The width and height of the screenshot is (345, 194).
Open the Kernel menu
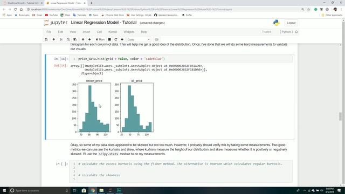pos(113,32)
